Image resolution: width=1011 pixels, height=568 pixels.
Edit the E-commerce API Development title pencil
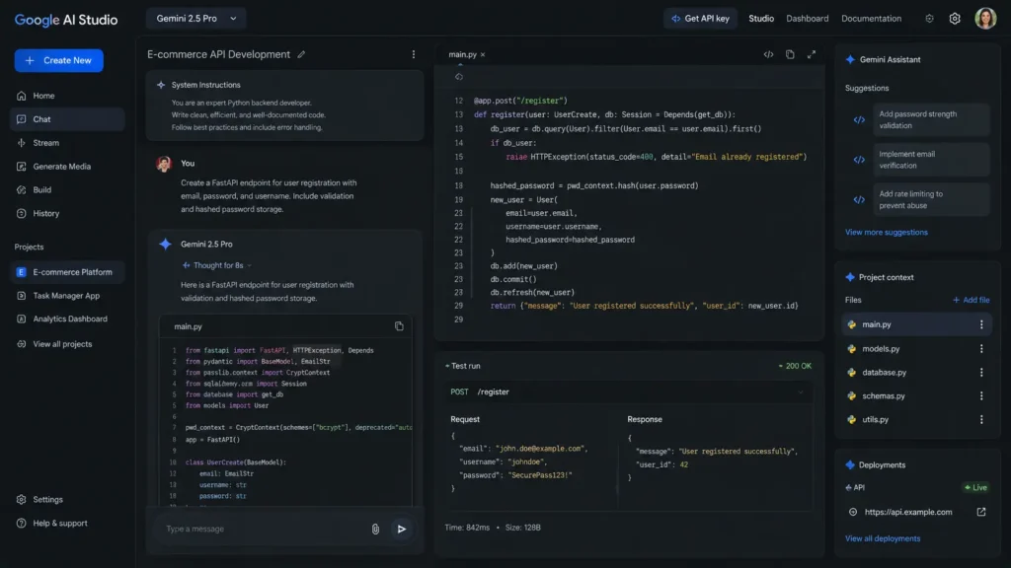coord(301,55)
